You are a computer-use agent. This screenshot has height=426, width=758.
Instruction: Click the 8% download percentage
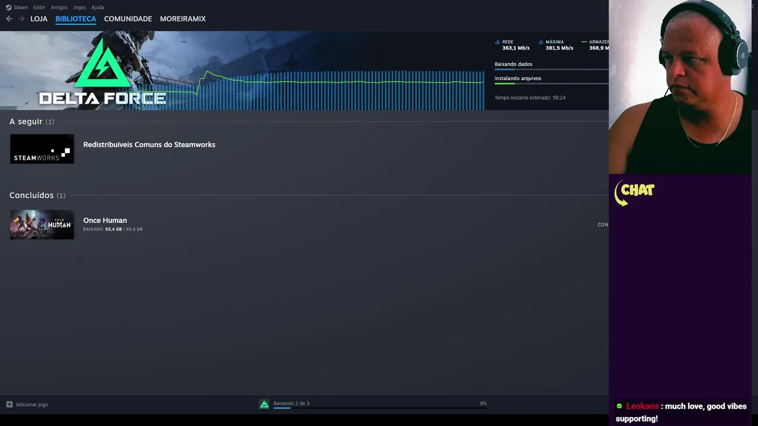click(x=483, y=404)
